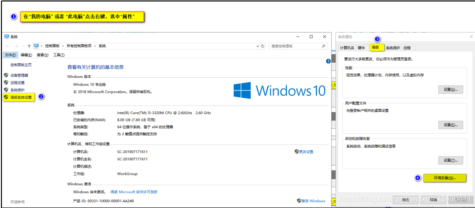Click the 环境变量(N)... button
Viewport: 475px width, 208px height.
pyautogui.click(x=445, y=178)
